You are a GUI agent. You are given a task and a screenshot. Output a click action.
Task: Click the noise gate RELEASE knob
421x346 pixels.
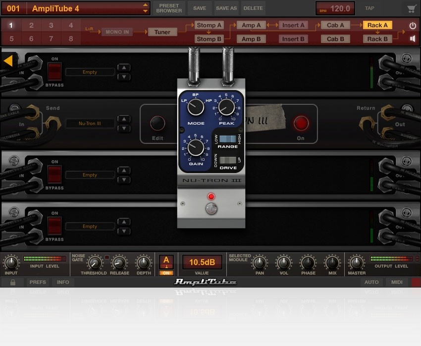(119, 262)
